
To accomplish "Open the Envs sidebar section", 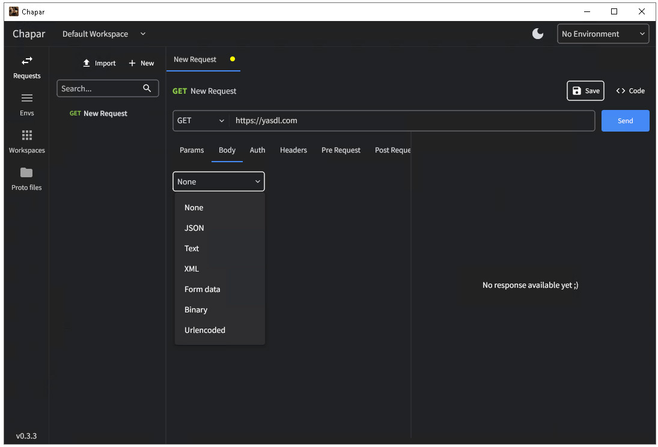I will (x=27, y=105).
